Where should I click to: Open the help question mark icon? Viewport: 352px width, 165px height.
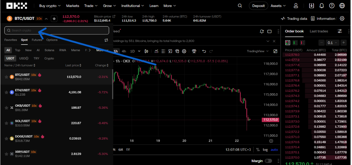tap(332, 6)
